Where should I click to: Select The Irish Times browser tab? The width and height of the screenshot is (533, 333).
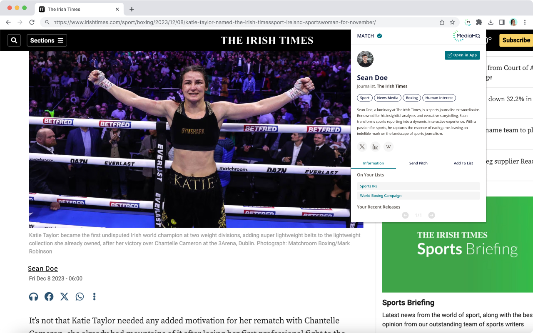coord(79,9)
